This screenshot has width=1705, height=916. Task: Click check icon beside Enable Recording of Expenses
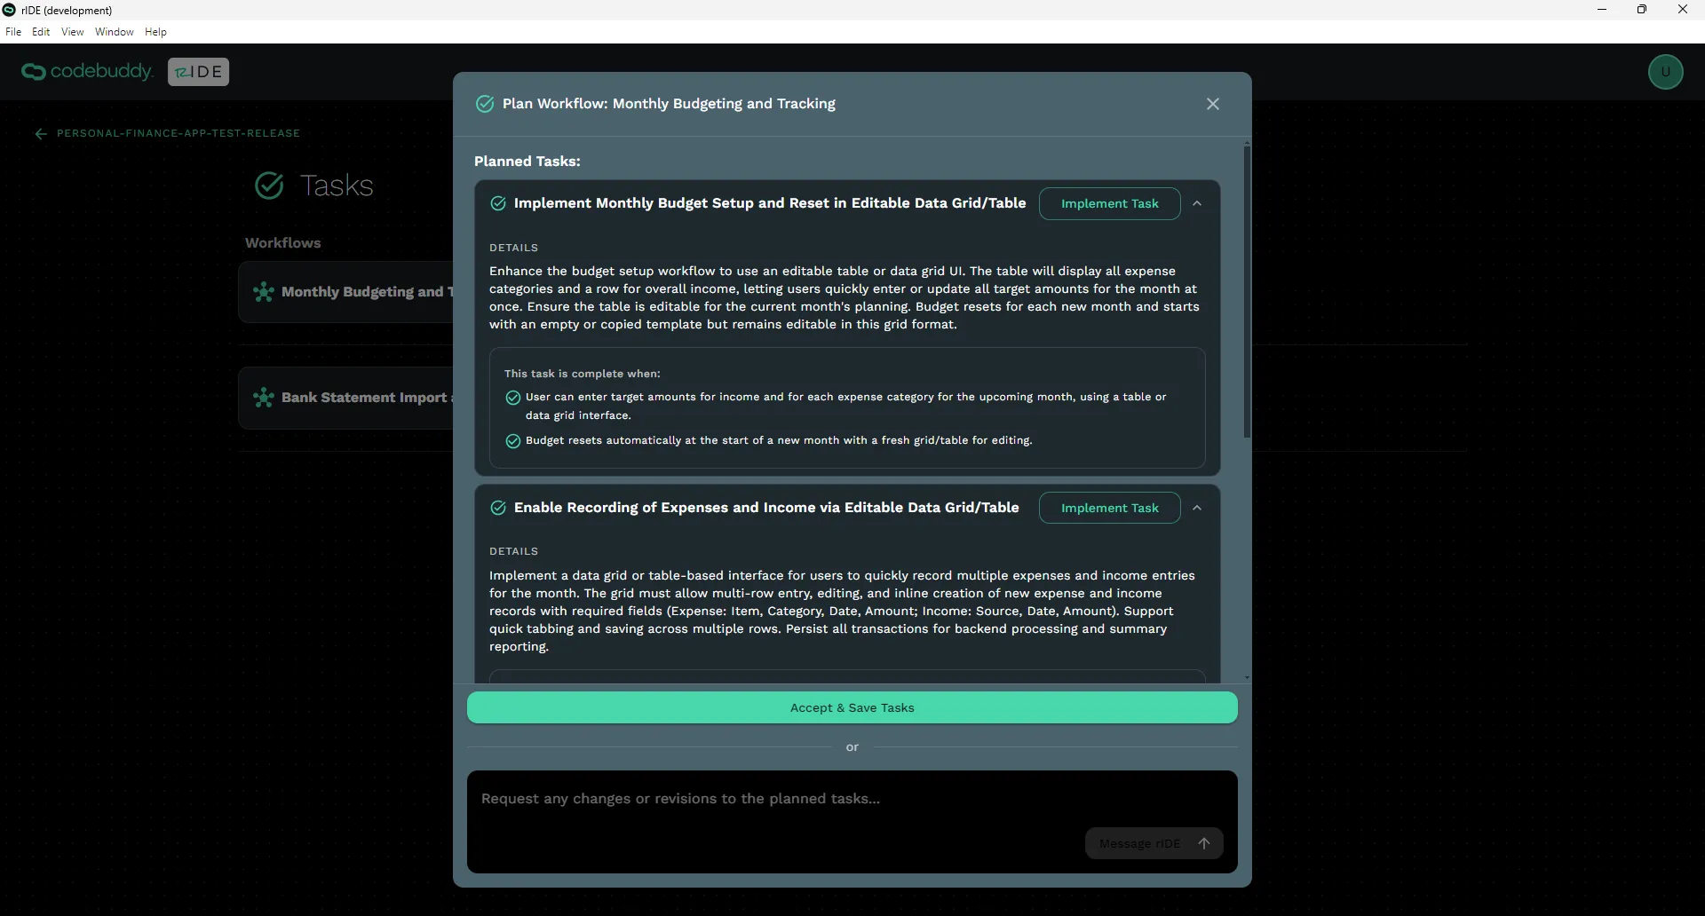[498, 508]
